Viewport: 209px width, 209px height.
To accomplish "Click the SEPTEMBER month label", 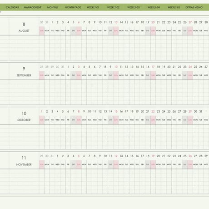I will [24, 75].
